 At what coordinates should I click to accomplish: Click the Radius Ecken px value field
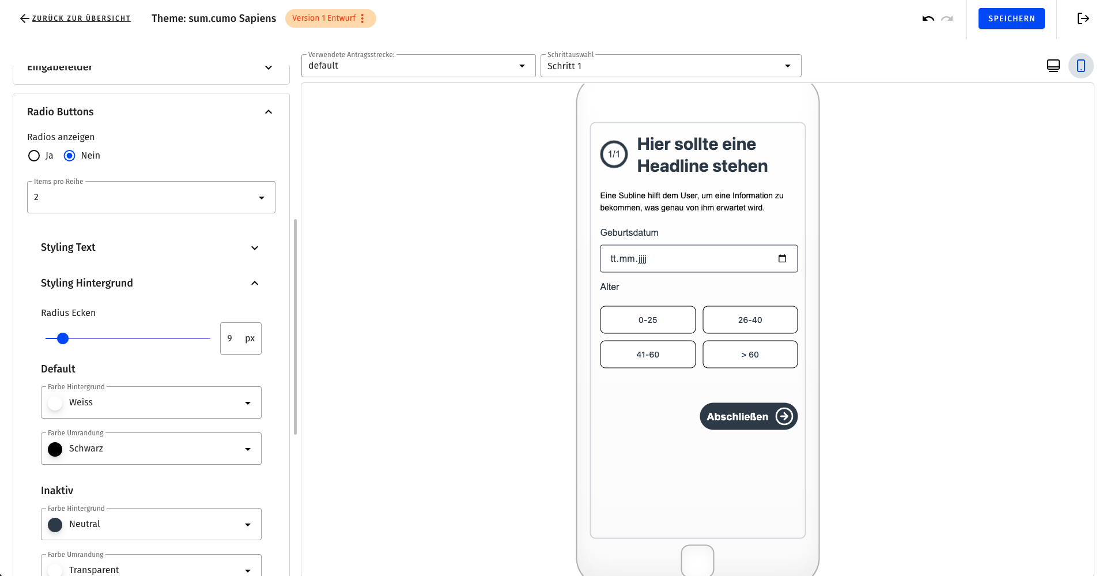(x=240, y=338)
